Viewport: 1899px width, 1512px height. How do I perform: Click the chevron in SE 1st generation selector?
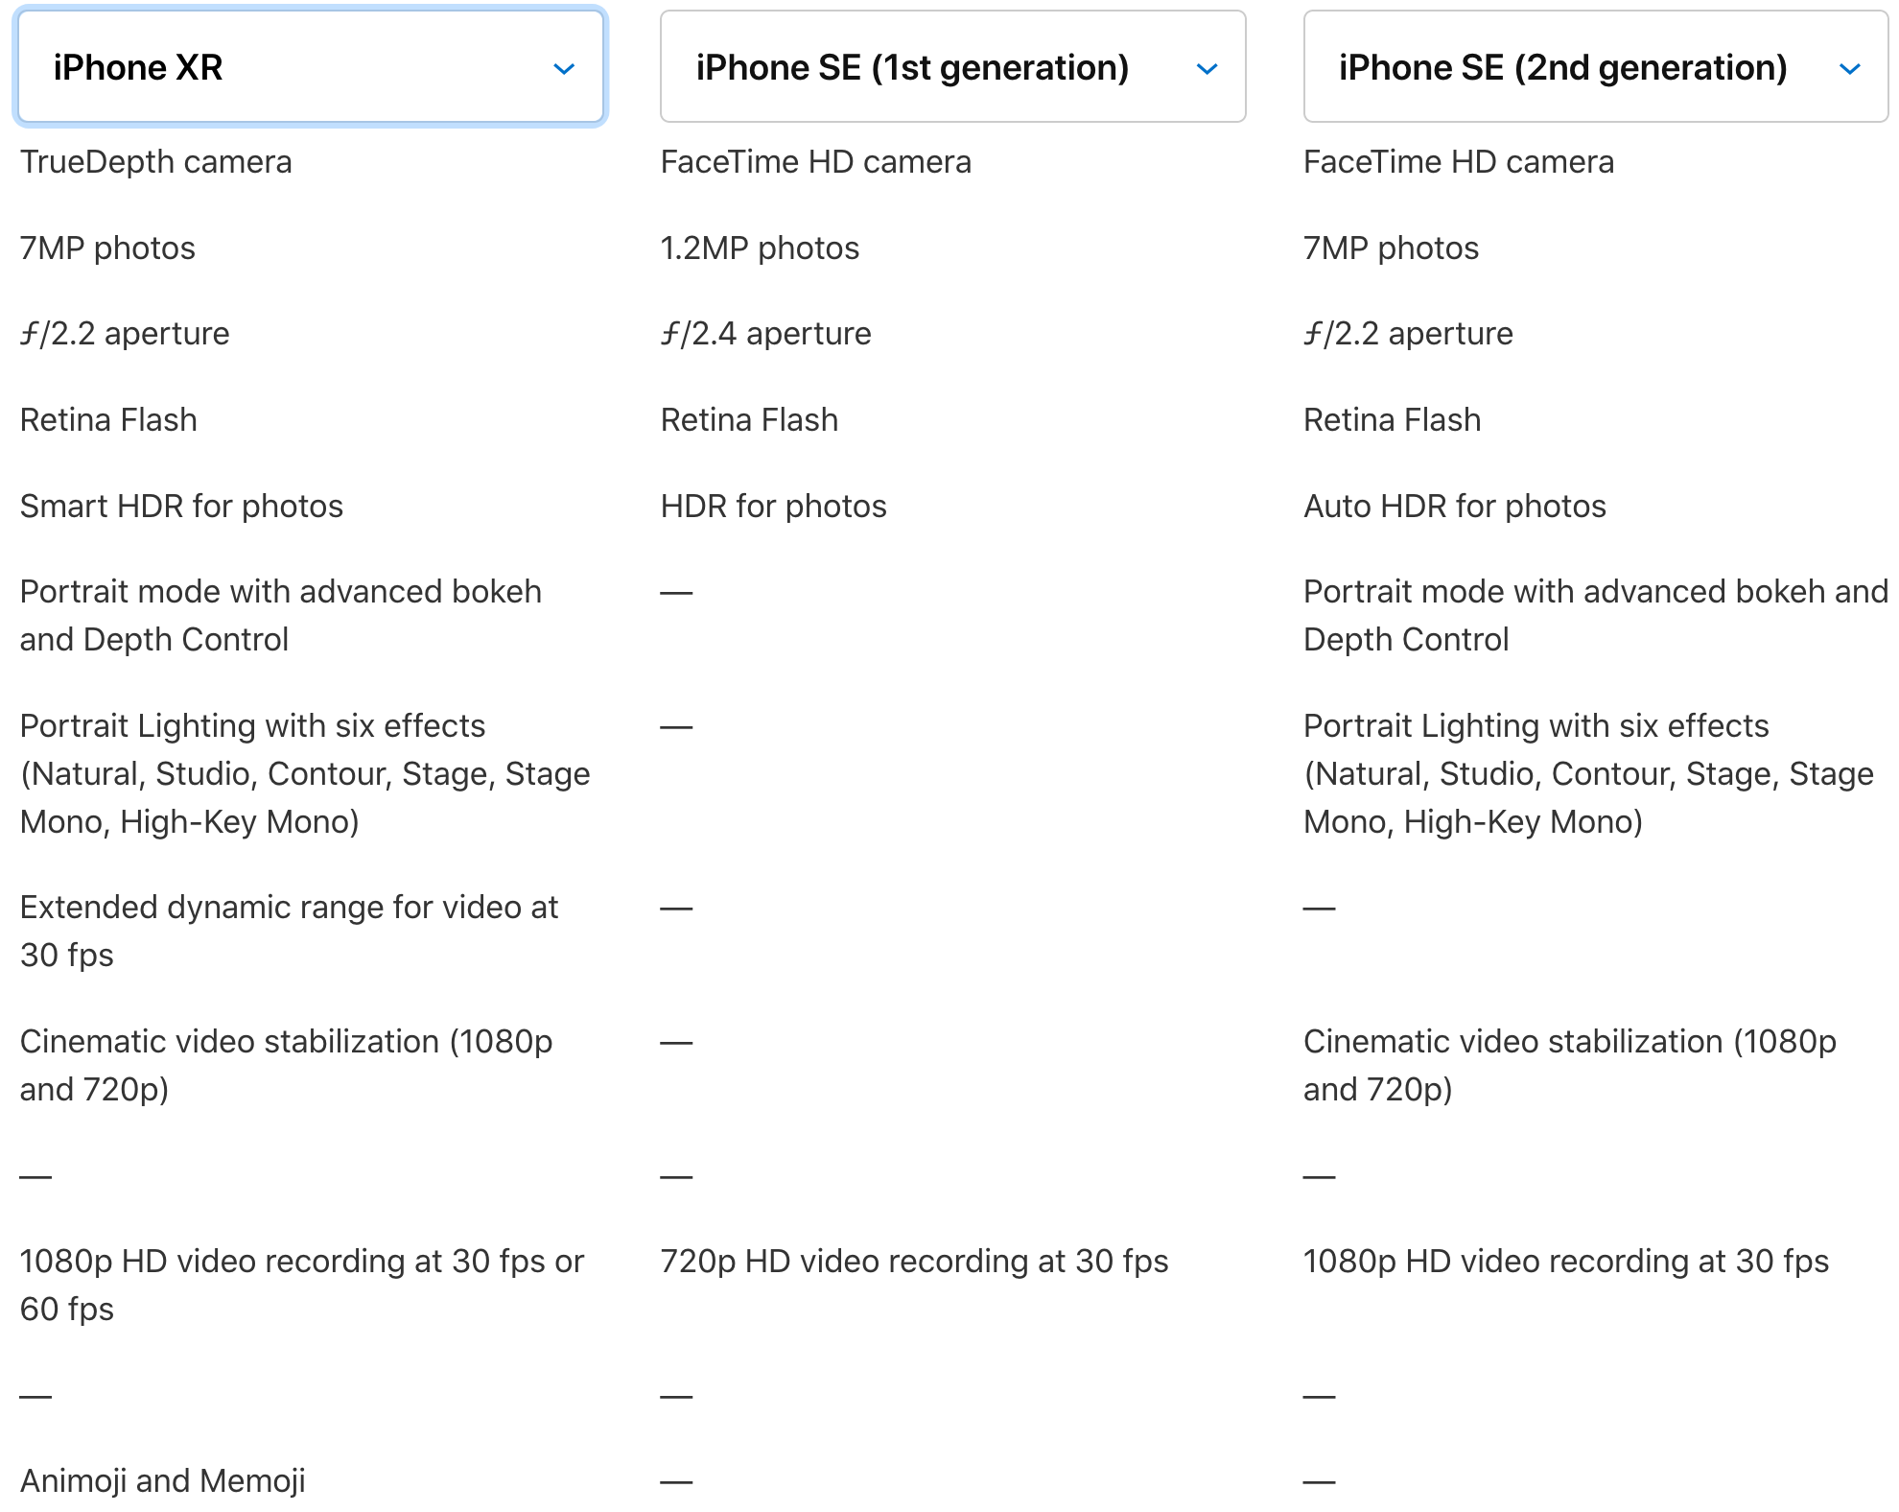pos(1207,69)
